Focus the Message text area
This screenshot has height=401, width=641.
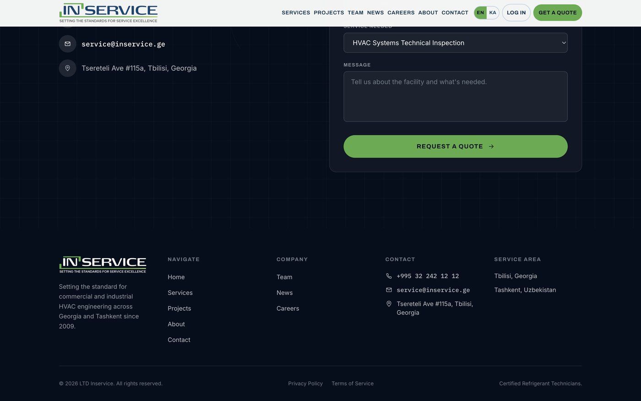coord(456,97)
